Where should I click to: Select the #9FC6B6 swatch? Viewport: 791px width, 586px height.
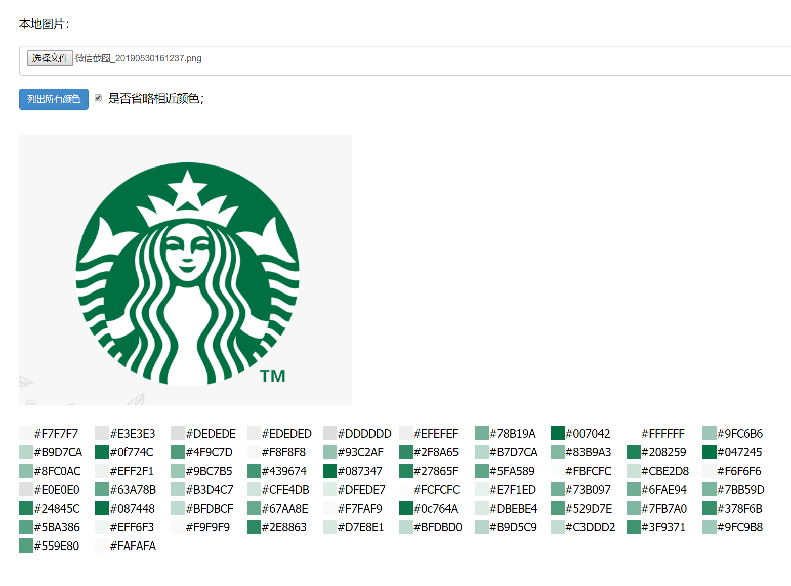[x=710, y=433]
